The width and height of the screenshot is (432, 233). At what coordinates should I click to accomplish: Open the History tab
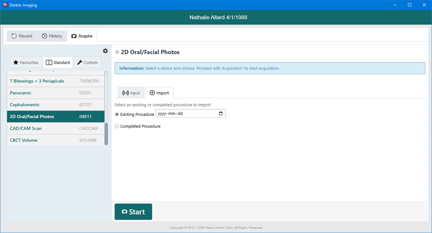[x=52, y=36]
